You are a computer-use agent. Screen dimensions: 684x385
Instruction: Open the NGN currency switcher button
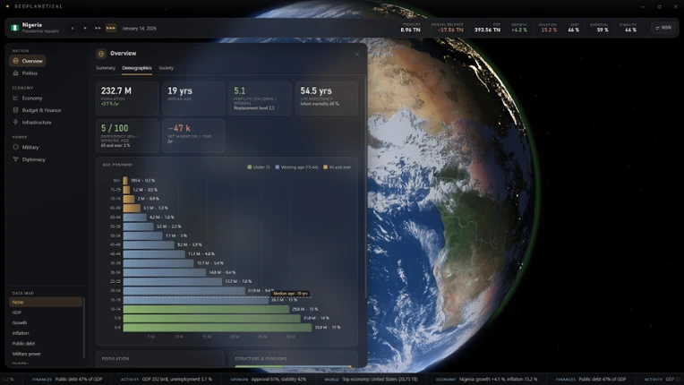(663, 28)
